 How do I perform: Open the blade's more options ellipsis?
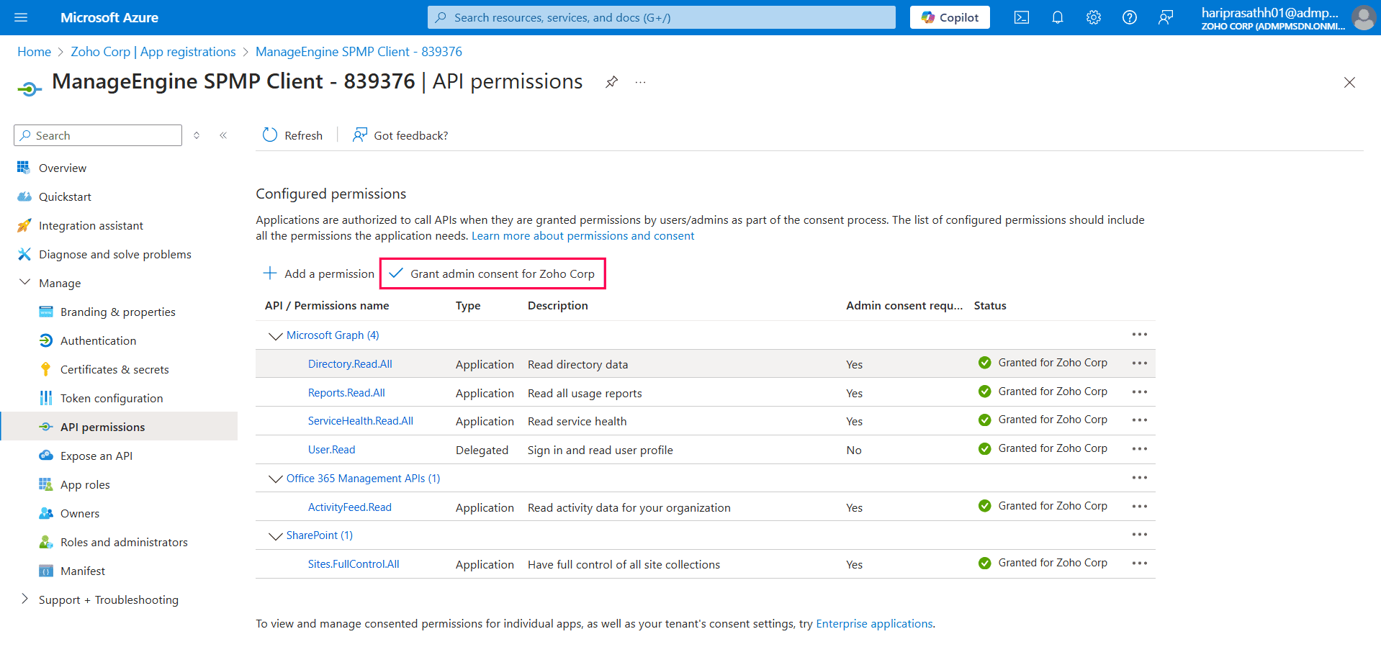(640, 82)
